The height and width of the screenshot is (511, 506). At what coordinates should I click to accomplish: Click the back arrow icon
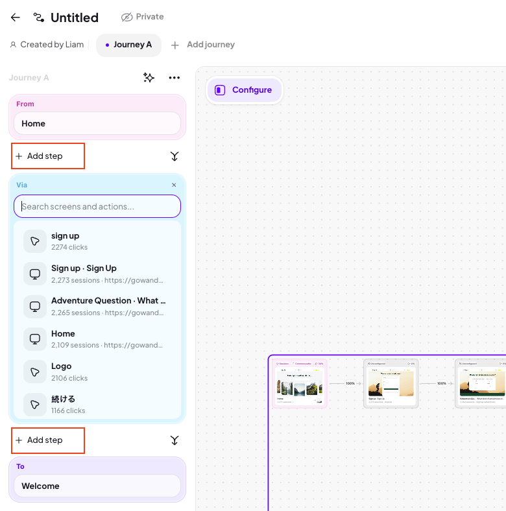16,18
